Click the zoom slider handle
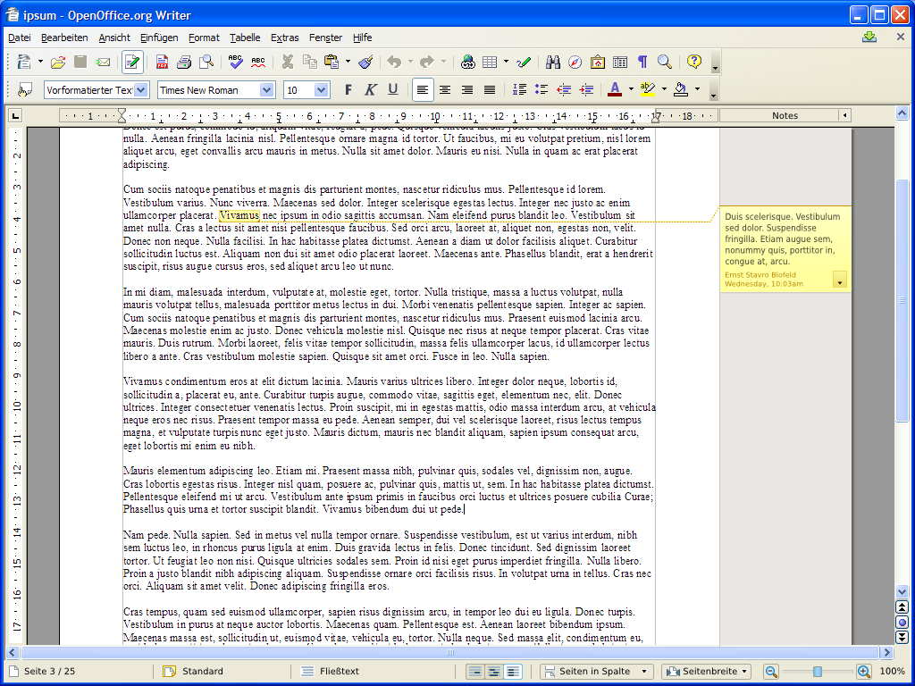The width and height of the screenshot is (915, 686). (817, 671)
